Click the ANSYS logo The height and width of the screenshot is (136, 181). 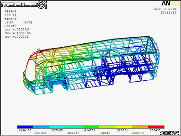[171, 3]
